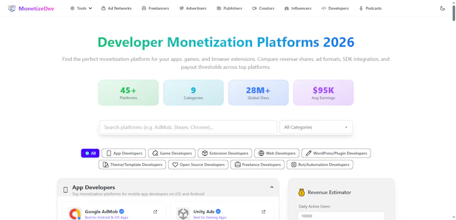Click the 28M+ Global Devs stat card

(258, 93)
